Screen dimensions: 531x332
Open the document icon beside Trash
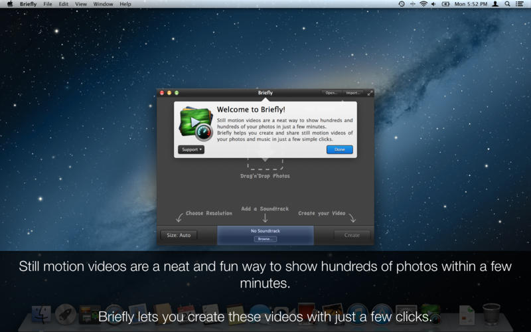click(467, 315)
